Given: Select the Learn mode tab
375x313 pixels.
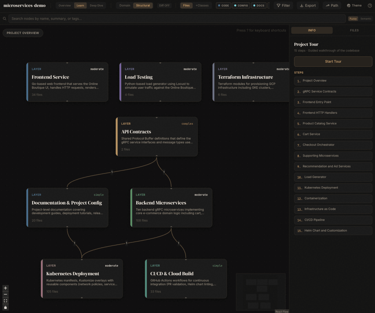Looking at the screenshot, I should point(80,6).
